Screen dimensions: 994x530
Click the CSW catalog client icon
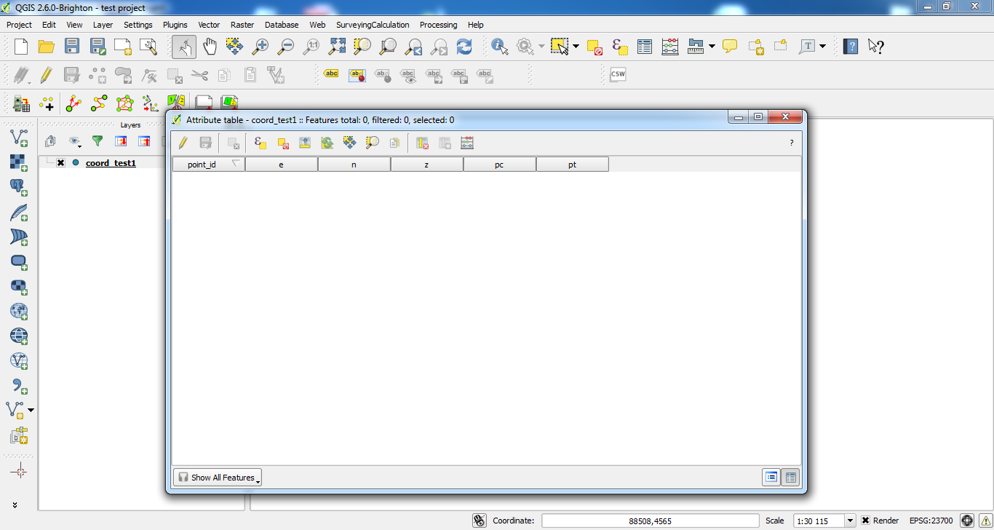(x=618, y=74)
